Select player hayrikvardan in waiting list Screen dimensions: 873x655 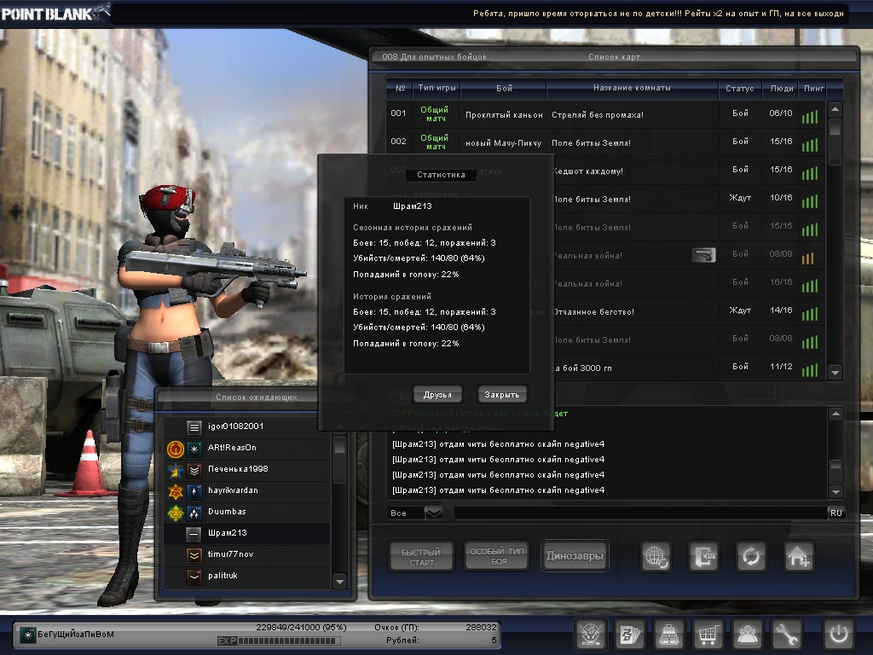(x=246, y=490)
